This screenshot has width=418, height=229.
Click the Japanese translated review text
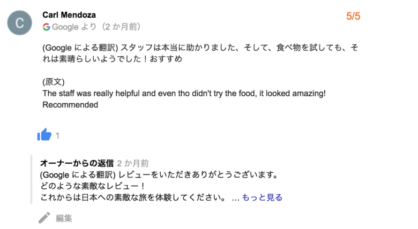point(200,53)
